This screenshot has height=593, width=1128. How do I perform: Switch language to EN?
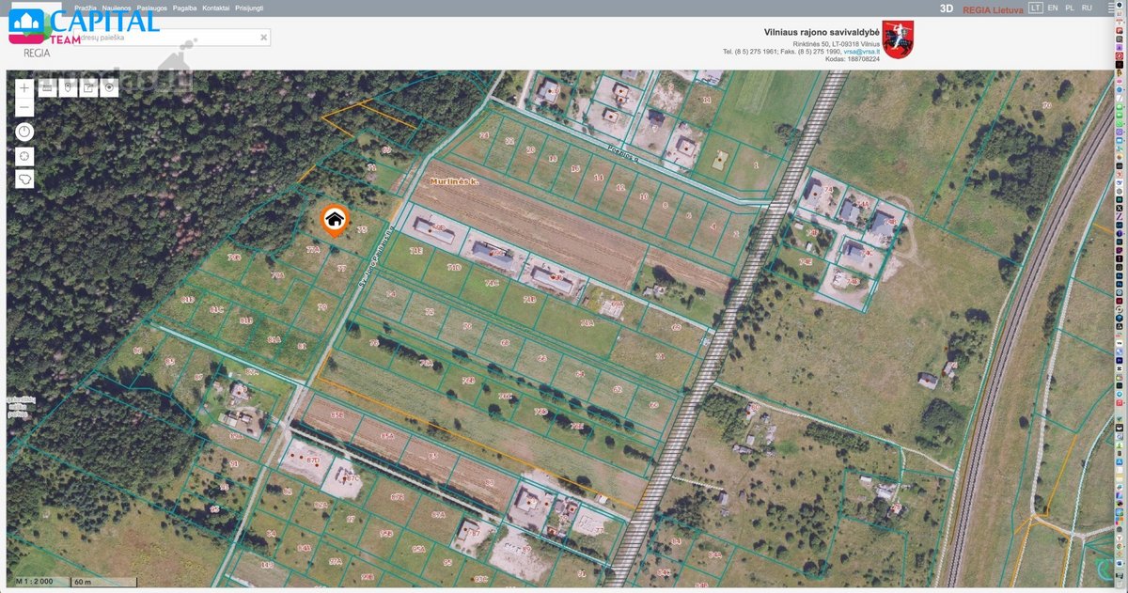pyautogui.click(x=1053, y=8)
